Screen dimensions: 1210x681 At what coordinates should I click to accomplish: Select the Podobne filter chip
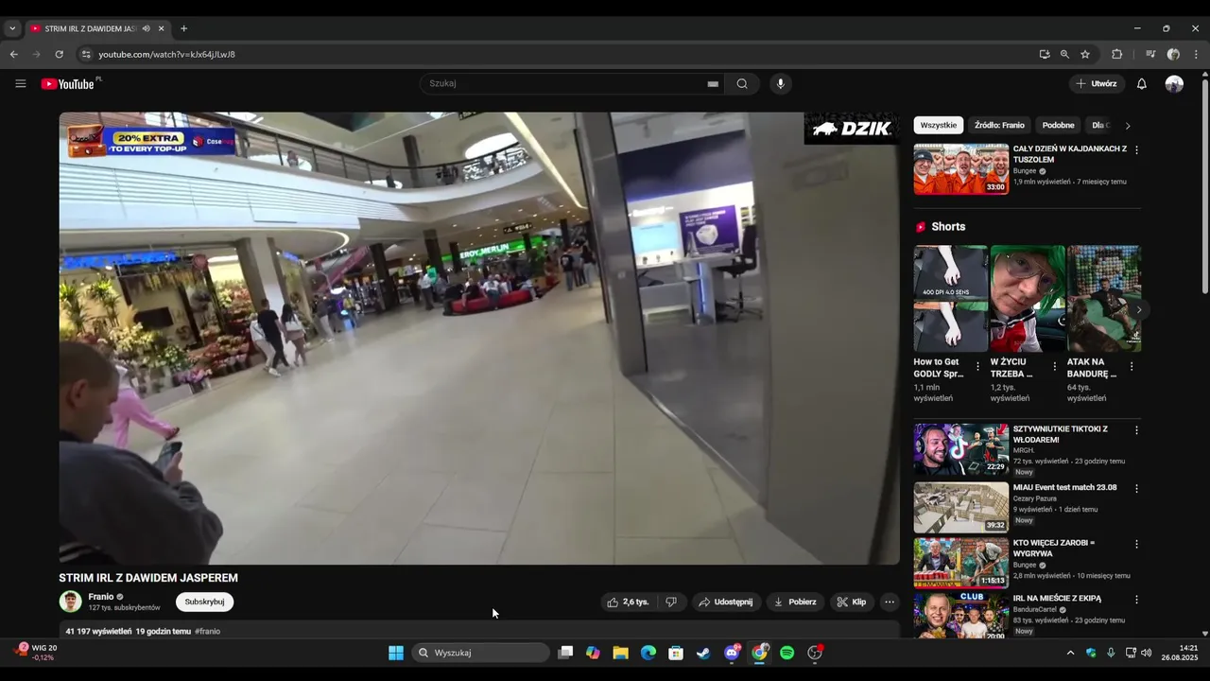pos(1059,125)
